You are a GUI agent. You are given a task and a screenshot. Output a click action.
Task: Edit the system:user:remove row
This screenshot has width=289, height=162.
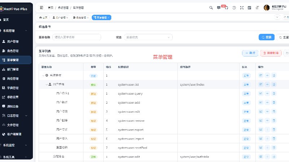(261, 121)
